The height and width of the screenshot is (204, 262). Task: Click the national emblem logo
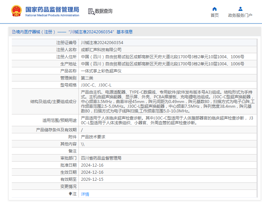[x=16, y=11]
